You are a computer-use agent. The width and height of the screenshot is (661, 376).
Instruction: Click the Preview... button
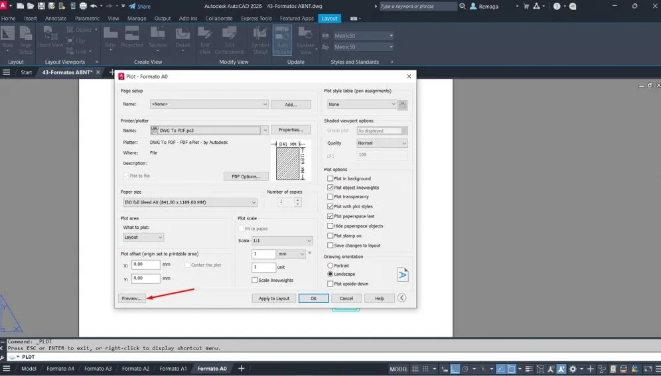coord(132,298)
